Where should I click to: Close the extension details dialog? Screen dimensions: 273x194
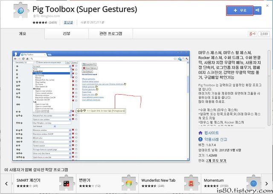(x=267, y=6)
